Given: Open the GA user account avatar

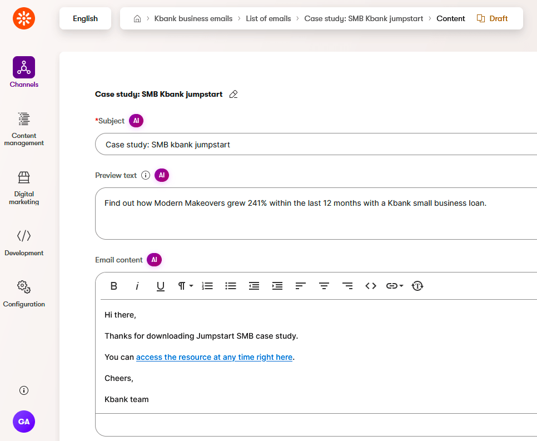Looking at the screenshot, I should click(24, 422).
